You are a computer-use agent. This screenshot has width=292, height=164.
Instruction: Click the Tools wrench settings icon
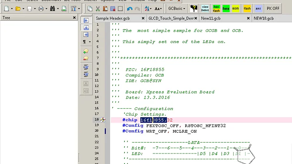[73, 9]
